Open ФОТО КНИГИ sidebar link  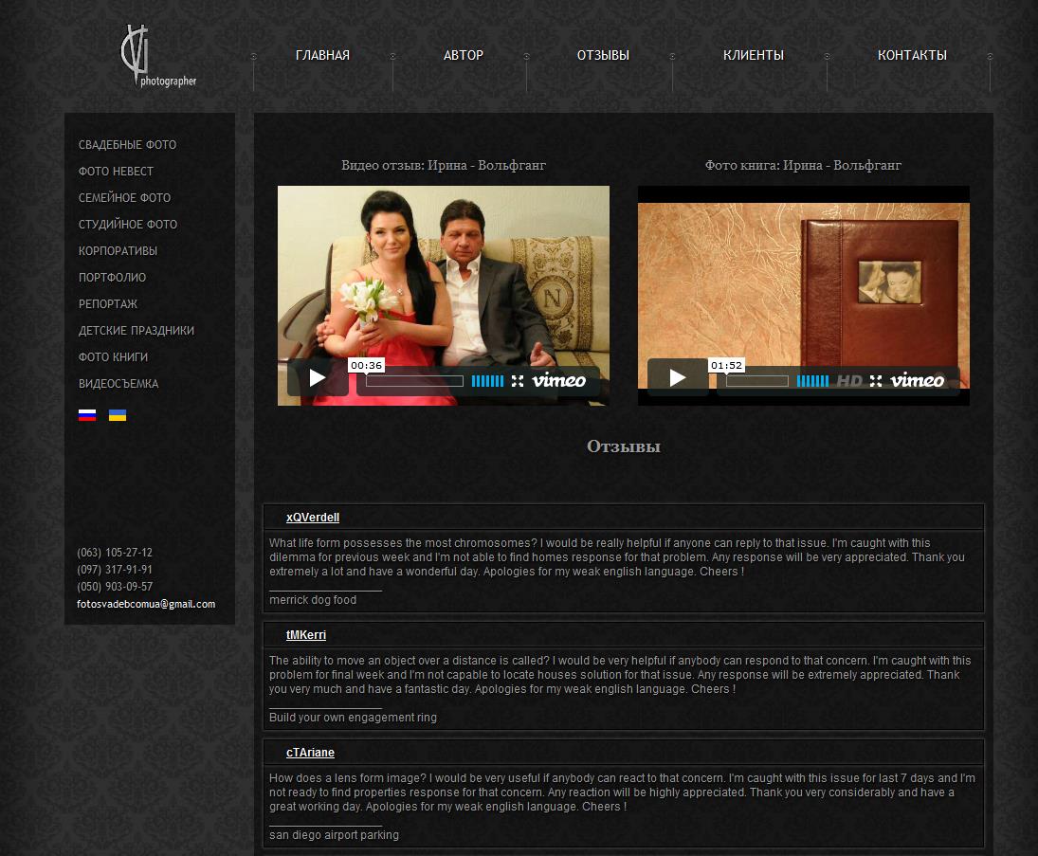coord(113,357)
